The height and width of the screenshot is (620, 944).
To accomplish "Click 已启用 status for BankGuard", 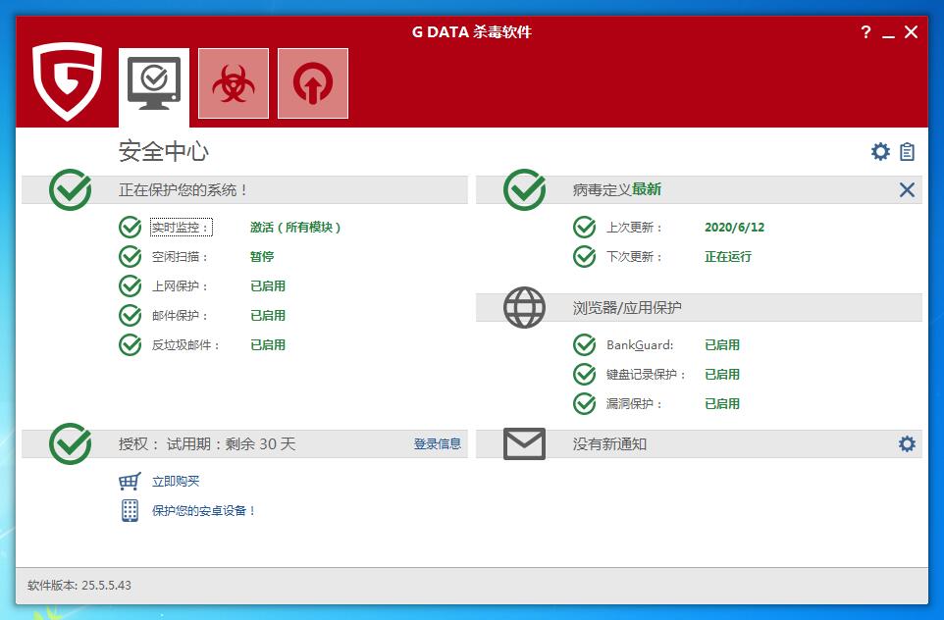I will click(722, 345).
